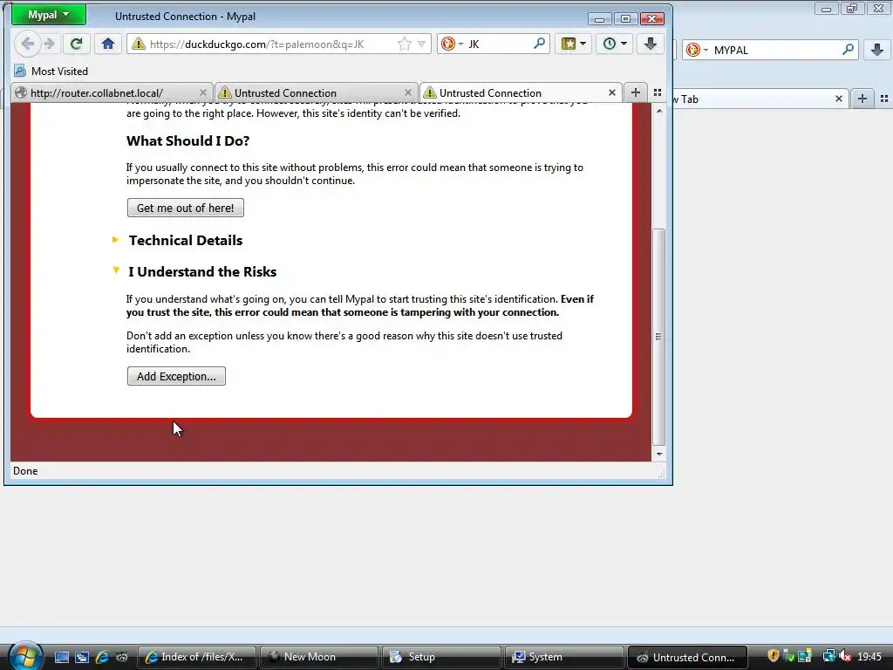Collapse the I Understand the Risks section
Screen dimensions: 893x670
click(x=202, y=272)
